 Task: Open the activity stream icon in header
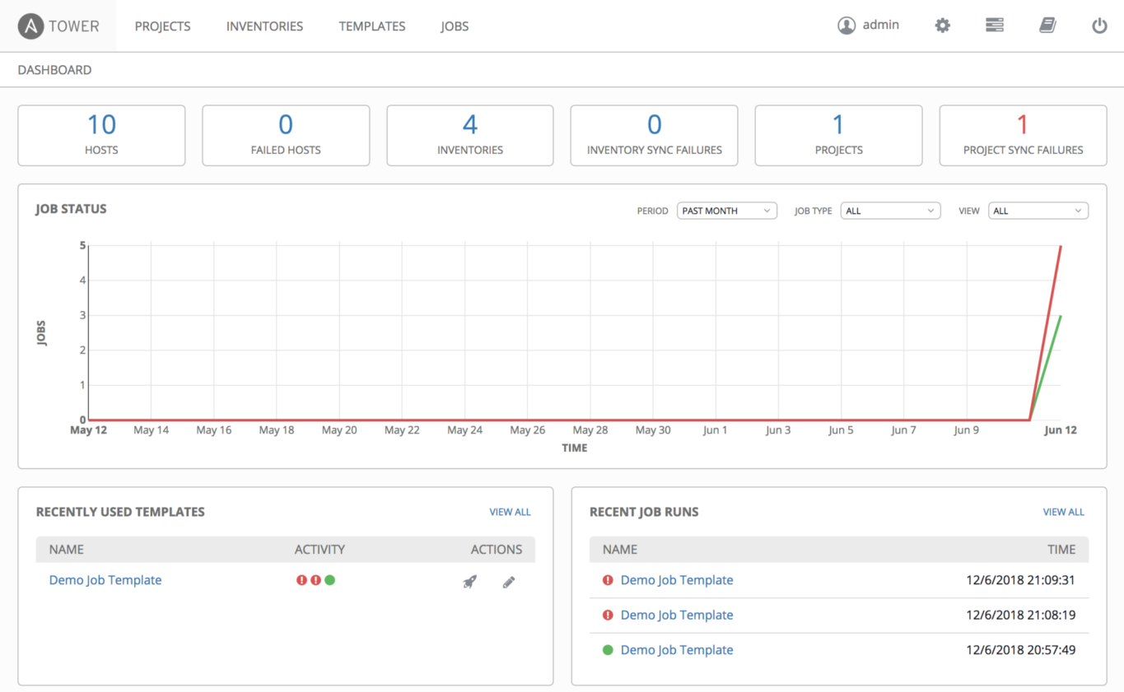tap(995, 26)
